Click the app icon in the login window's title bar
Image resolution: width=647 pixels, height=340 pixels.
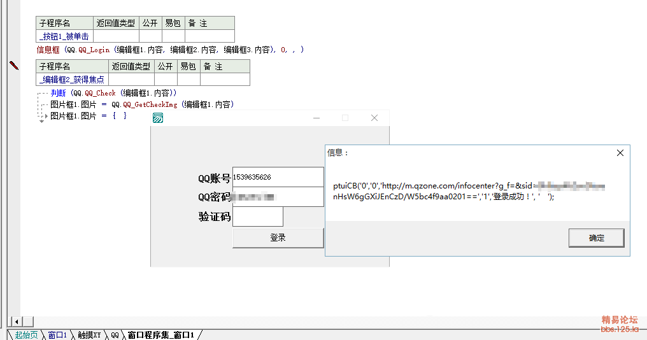coord(158,118)
